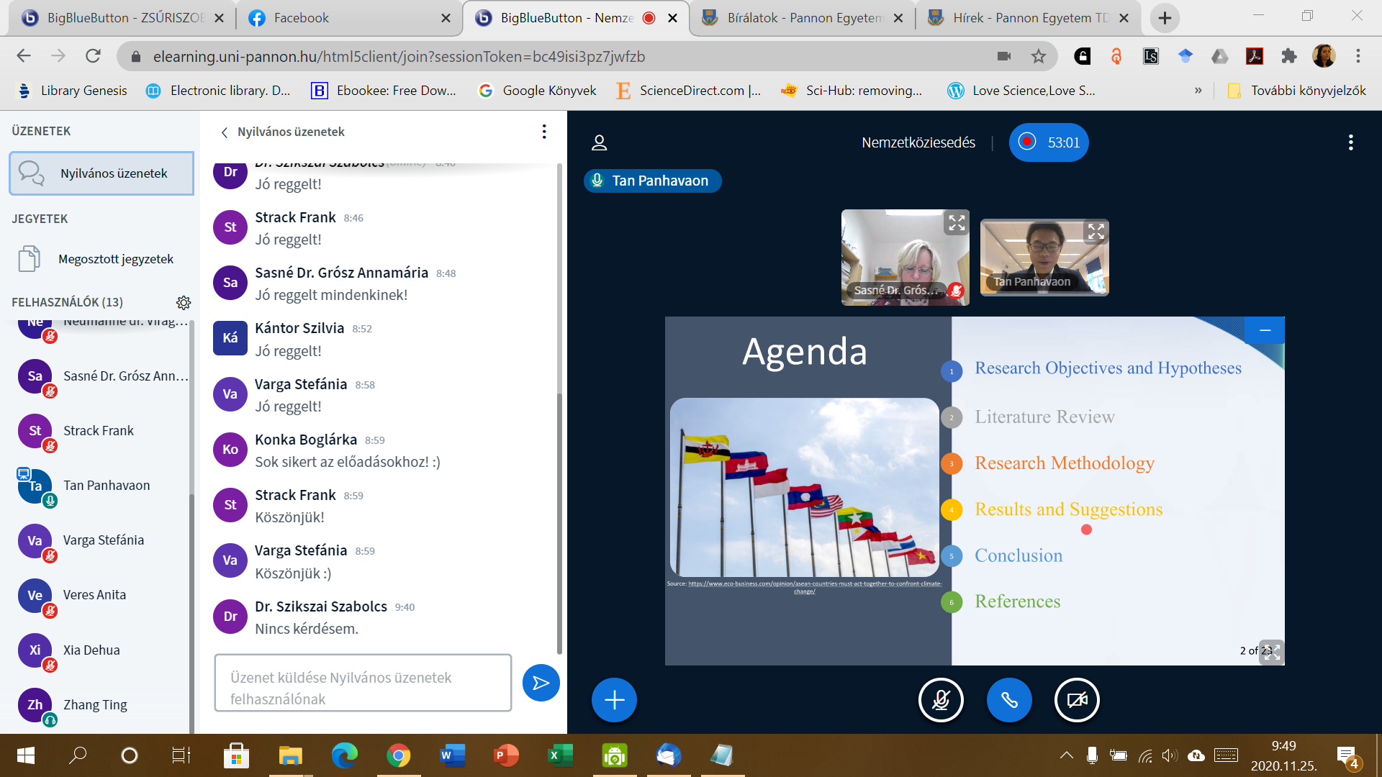Open the meeting options three-dot menu

coord(1350,142)
